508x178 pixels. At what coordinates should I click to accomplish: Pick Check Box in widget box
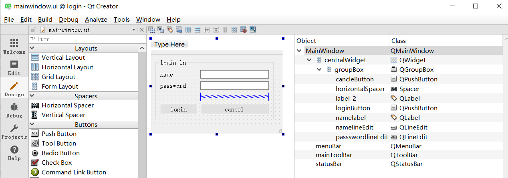56,163
